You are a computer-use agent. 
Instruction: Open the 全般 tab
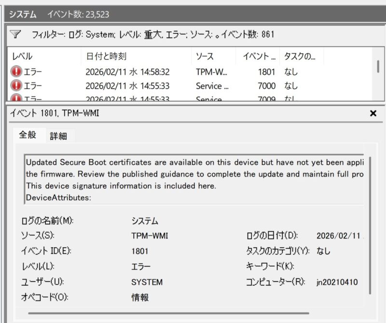[28, 135]
